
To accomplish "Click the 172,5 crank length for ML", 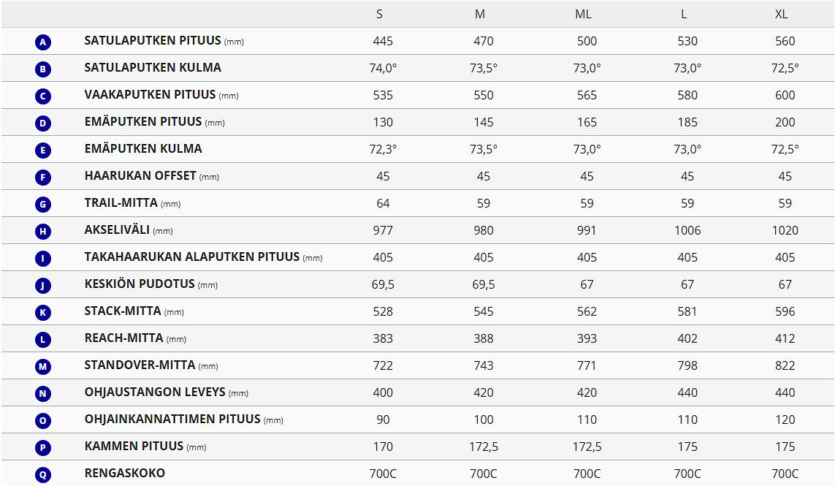I will (x=587, y=447).
